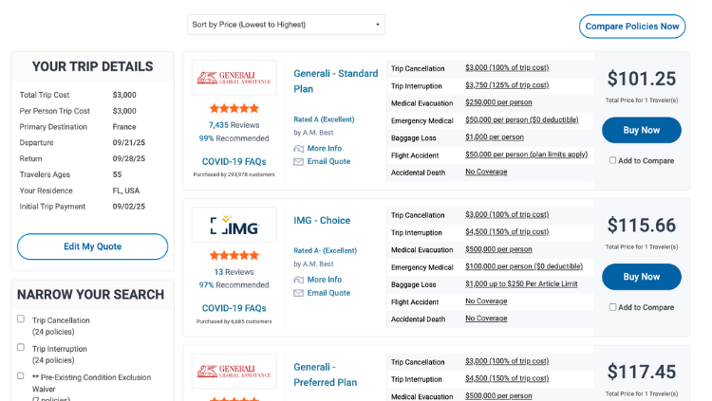Click the Generali Global Assistance logo on first plan

234,78
